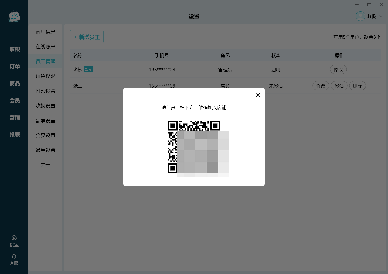Click 激活 button for 张三
Image resolution: width=388 pixels, height=274 pixels.
coord(339,86)
